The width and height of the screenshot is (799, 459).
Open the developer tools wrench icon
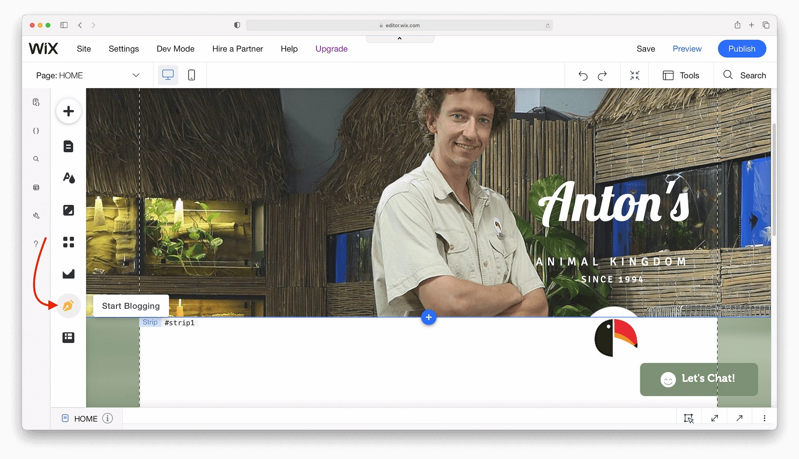point(36,216)
